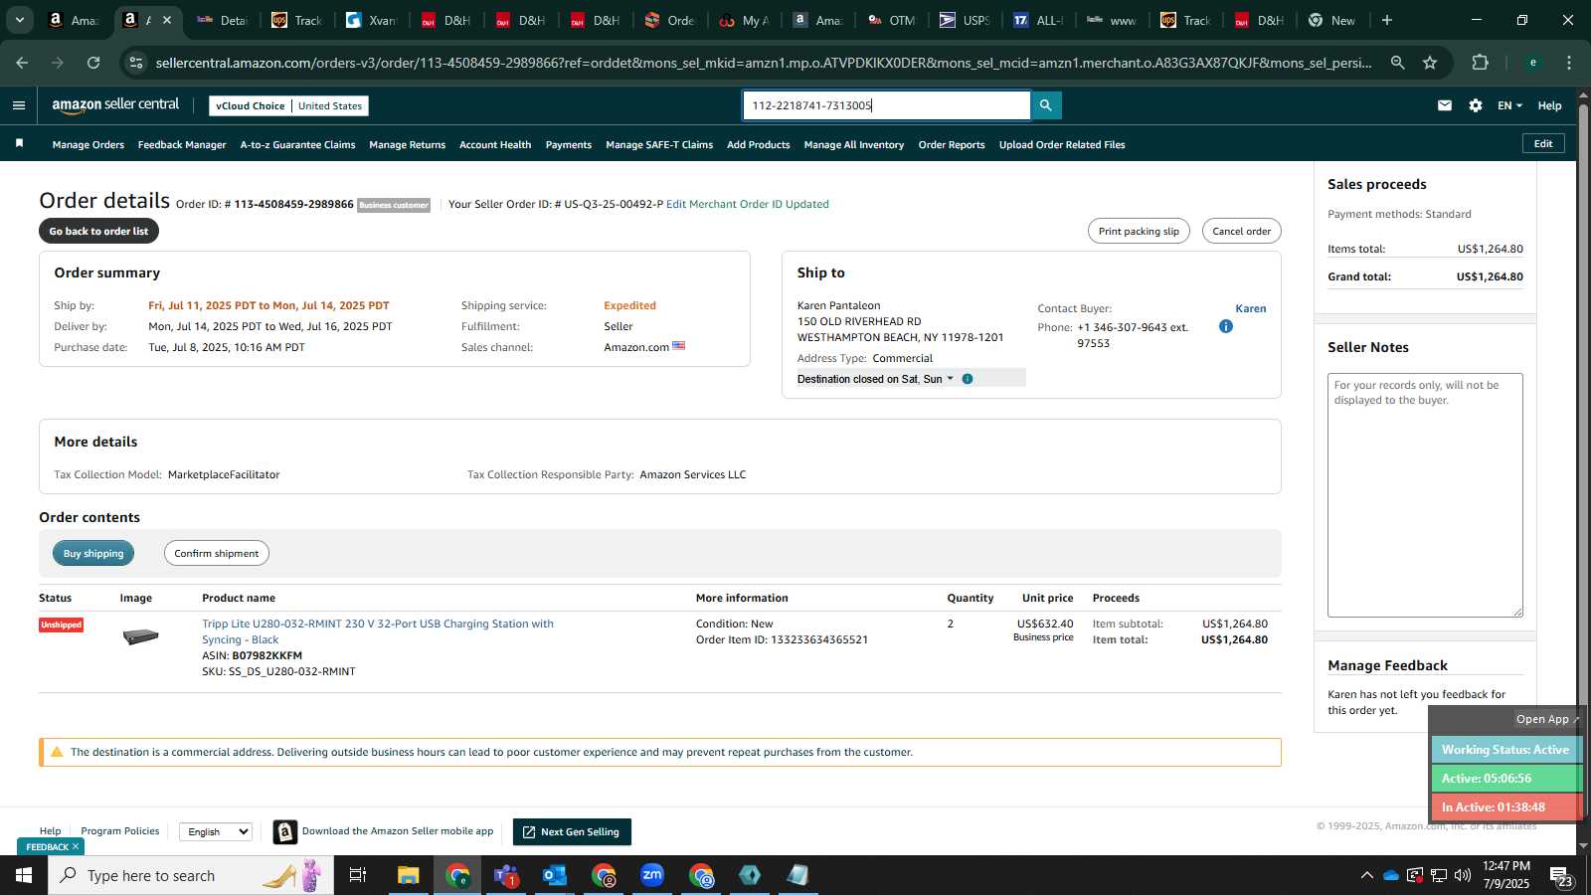Open Upload Order Related Files
Viewport: 1591px width, 895px height.
1062,145
